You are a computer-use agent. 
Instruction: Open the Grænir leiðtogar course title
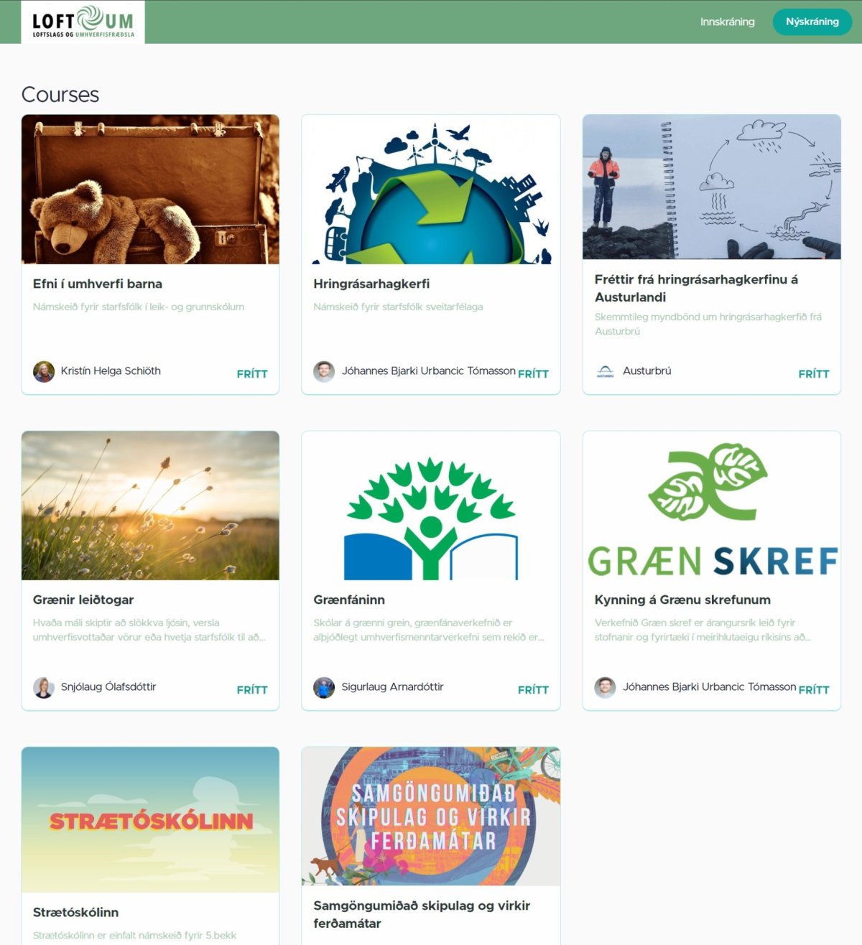pos(83,600)
